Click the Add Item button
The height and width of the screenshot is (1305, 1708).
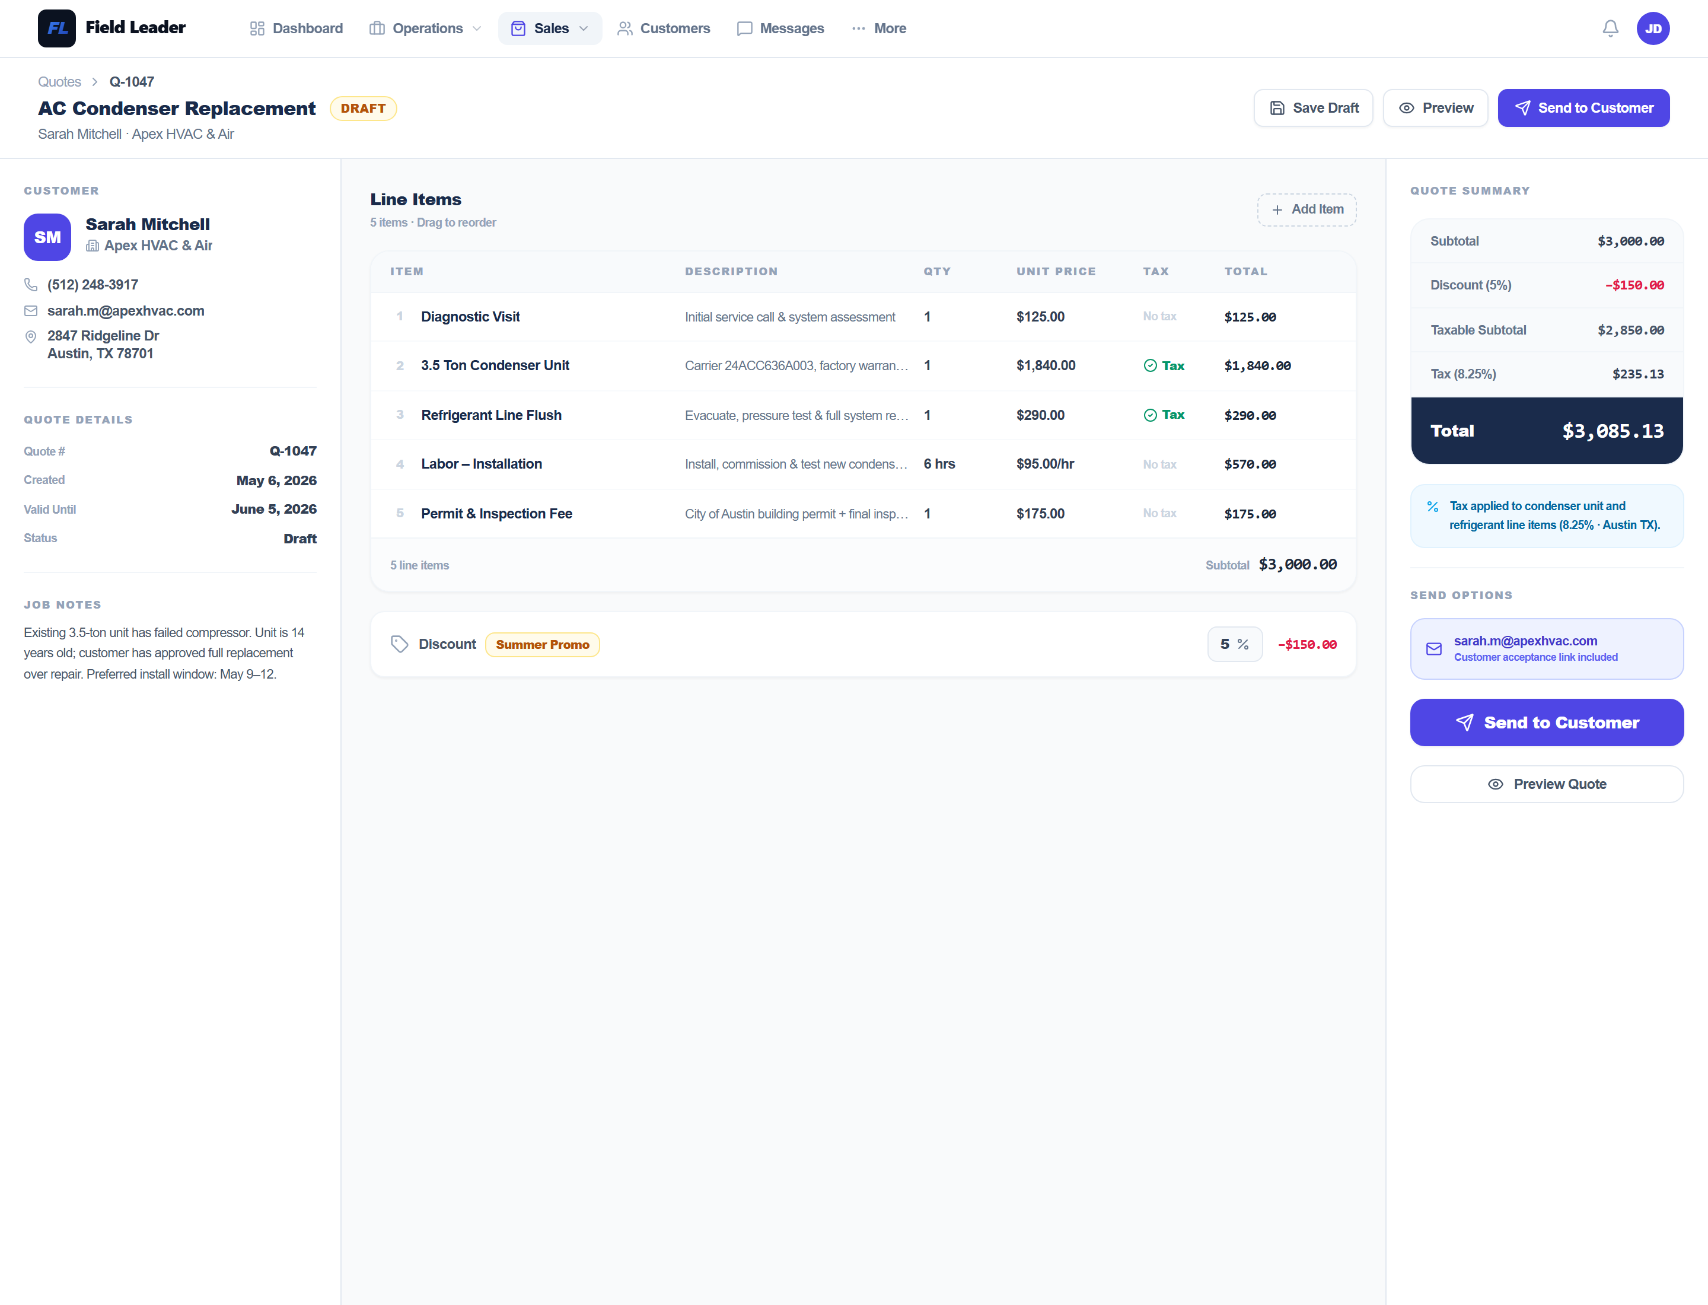point(1307,210)
